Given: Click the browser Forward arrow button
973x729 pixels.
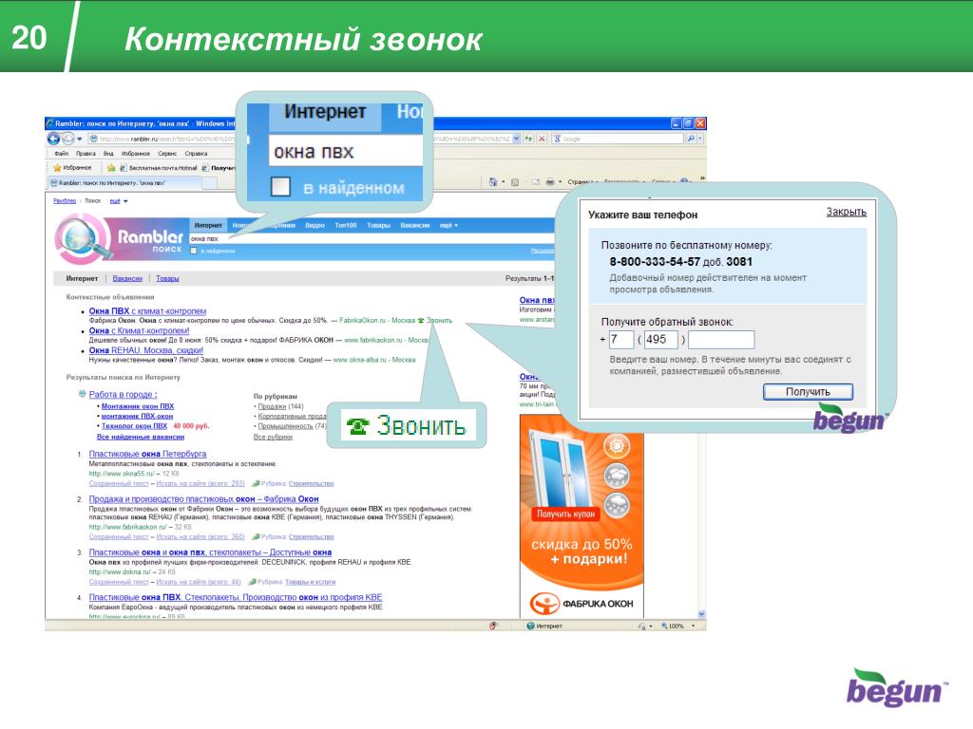Looking at the screenshot, I should click(x=67, y=139).
